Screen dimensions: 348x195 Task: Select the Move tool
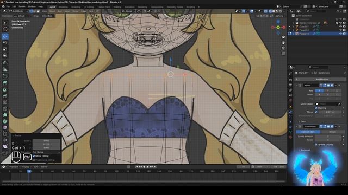point(5,36)
